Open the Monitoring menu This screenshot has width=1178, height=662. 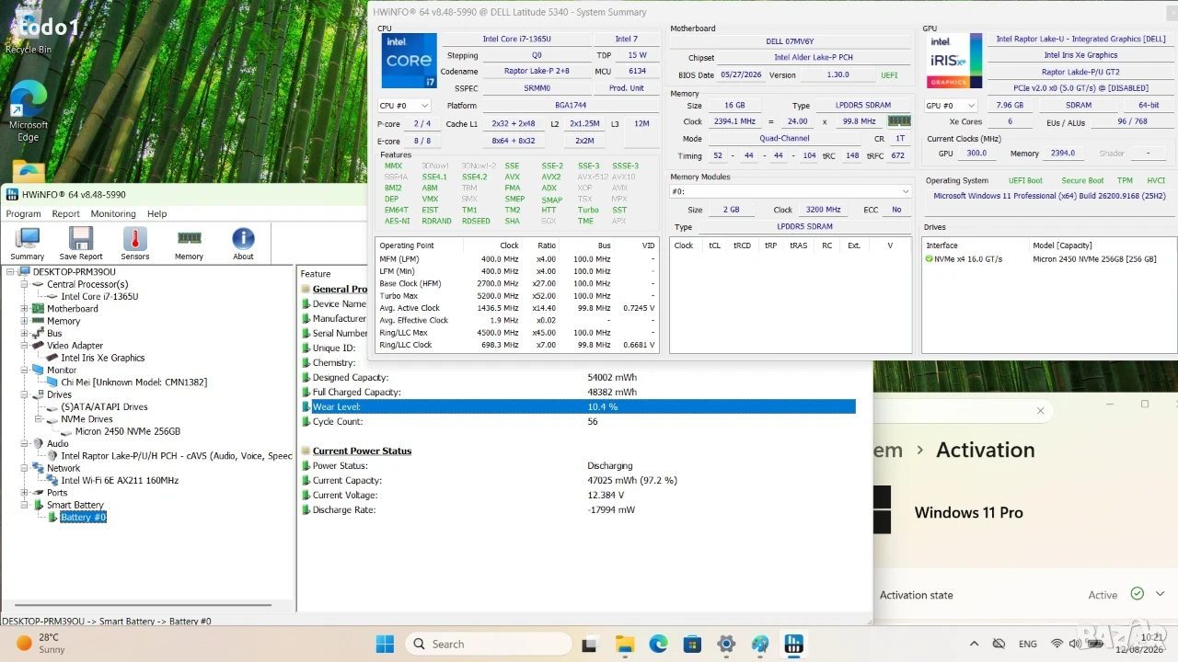113,213
